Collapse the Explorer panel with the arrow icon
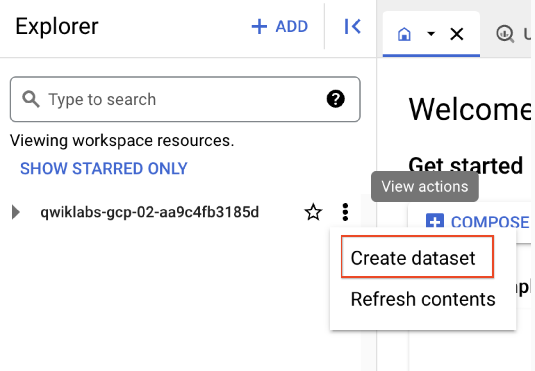535x371 pixels. click(x=352, y=27)
